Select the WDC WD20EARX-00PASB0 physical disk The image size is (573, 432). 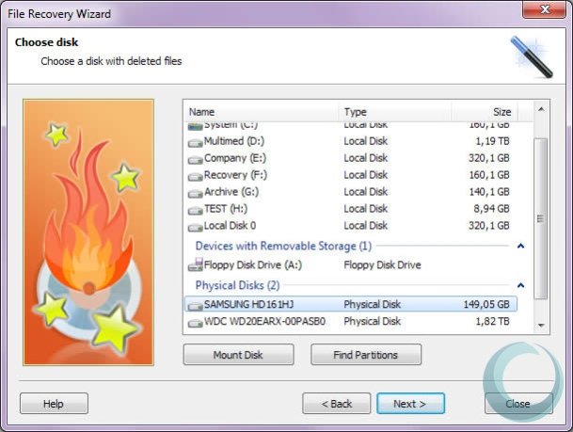[351, 321]
